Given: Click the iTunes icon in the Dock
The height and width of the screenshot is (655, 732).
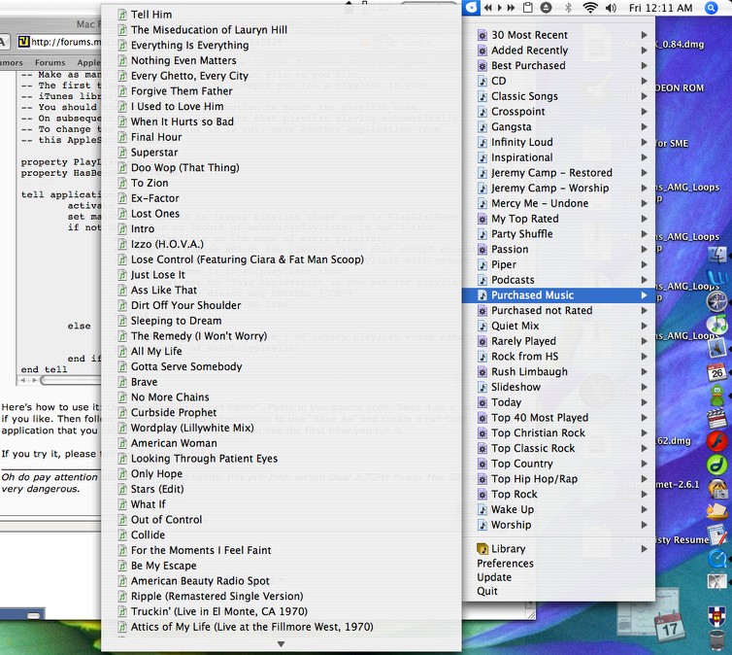Looking at the screenshot, I should click(x=717, y=323).
